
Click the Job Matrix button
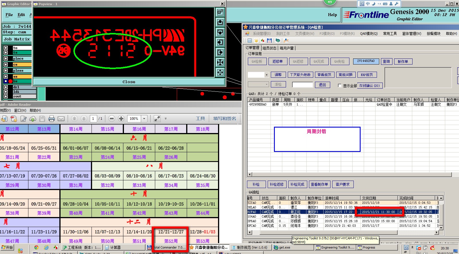pyautogui.click(x=17, y=39)
